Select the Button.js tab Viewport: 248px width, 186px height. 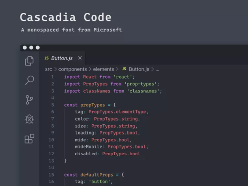[62, 58]
